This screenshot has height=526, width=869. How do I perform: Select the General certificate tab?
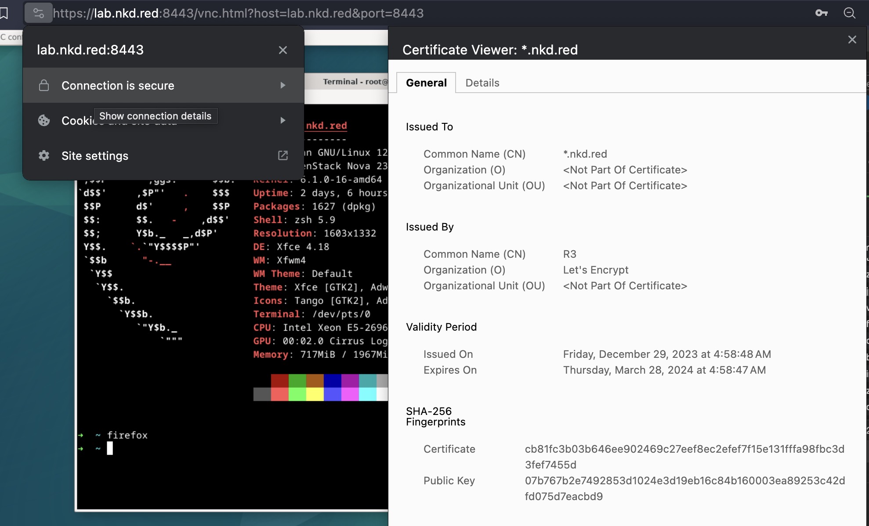[x=426, y=83]
